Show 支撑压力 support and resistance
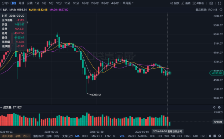 coord(67,136)
